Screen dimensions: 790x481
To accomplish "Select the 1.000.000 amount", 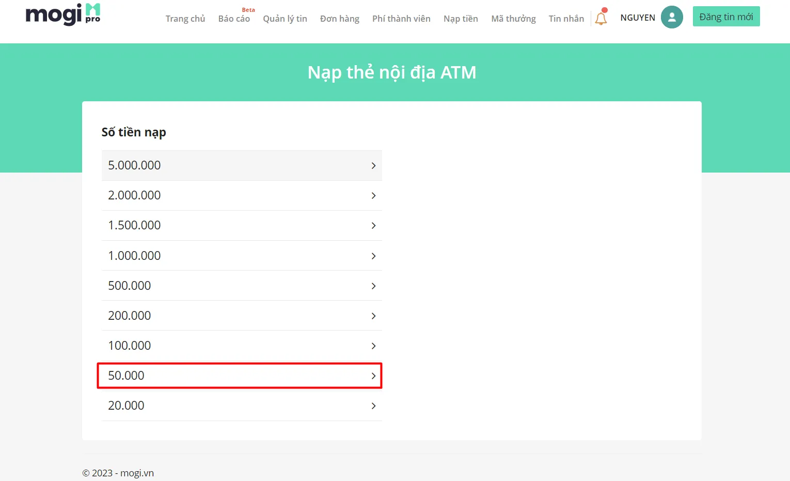I will point(242,256).
